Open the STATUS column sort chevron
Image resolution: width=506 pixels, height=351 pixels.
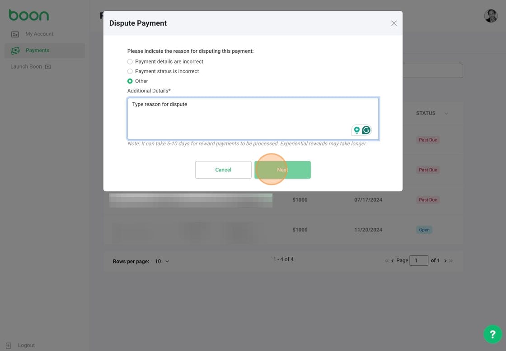point(446,113)
